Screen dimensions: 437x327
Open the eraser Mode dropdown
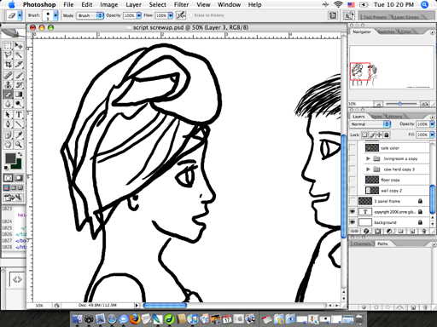(90, 15)
